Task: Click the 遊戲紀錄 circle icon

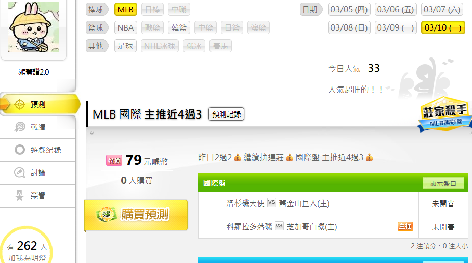Action: 20,150
